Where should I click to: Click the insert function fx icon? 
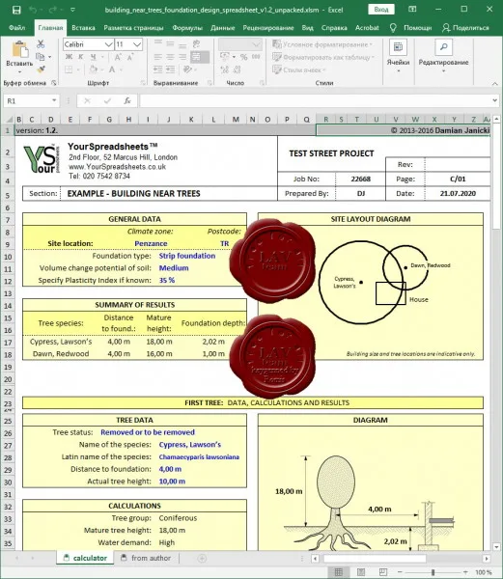tap(127, 100)
